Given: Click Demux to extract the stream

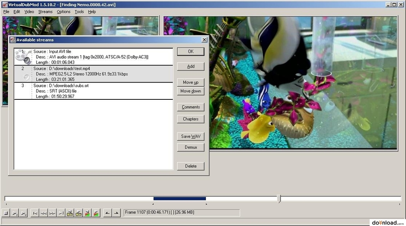Looking at the screenshot, I should (190, 147).
